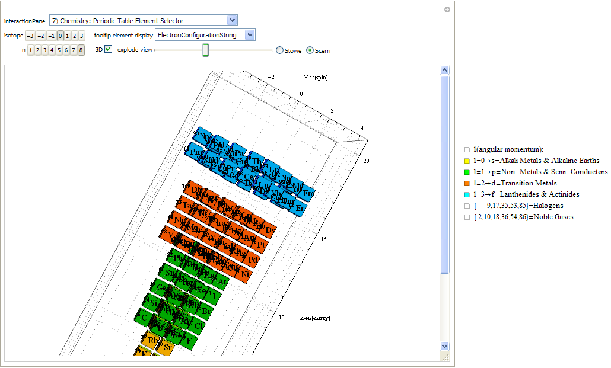Open the interactionPane dropdown
Image resolution: width=611 pixels, height=368 pixels.
tap(143, 21)
